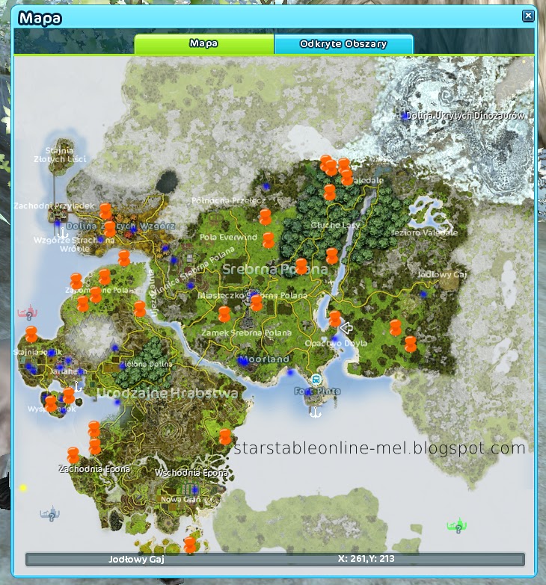Click the Opactwo Doyla label
This screenshot has width=546, height=585.
pos(336,343)
